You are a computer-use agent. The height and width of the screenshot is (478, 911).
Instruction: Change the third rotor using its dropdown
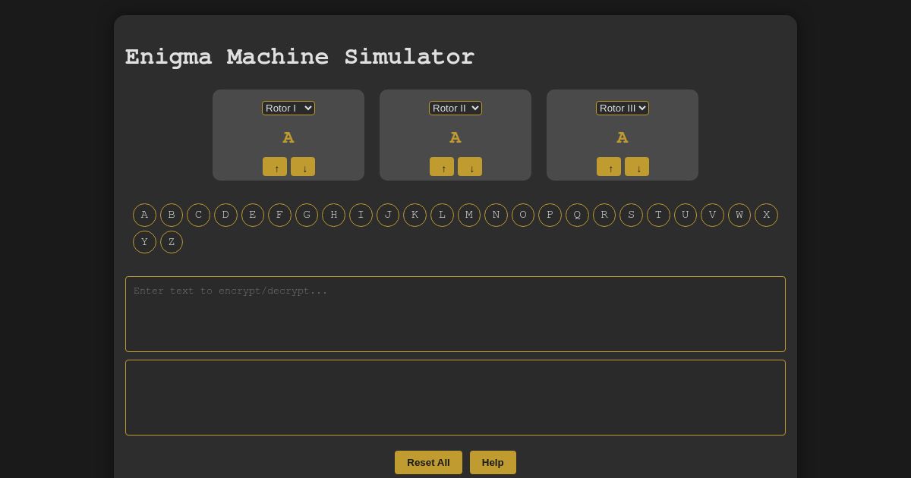[x=623, y=108]
